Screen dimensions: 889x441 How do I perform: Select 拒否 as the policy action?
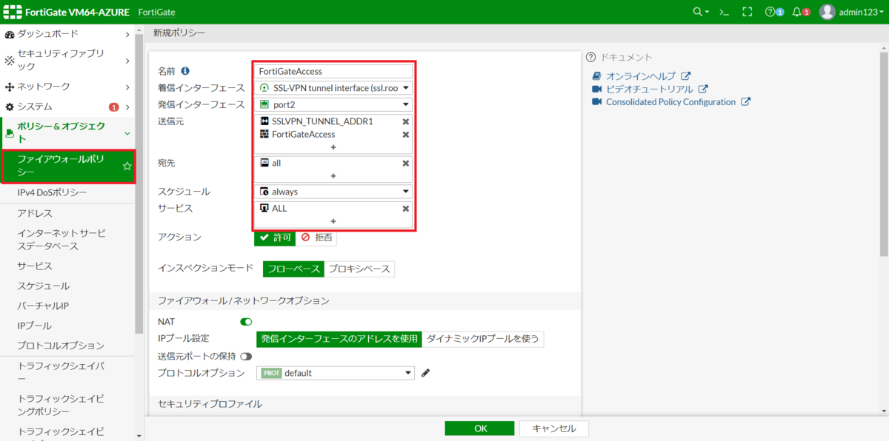317,238
